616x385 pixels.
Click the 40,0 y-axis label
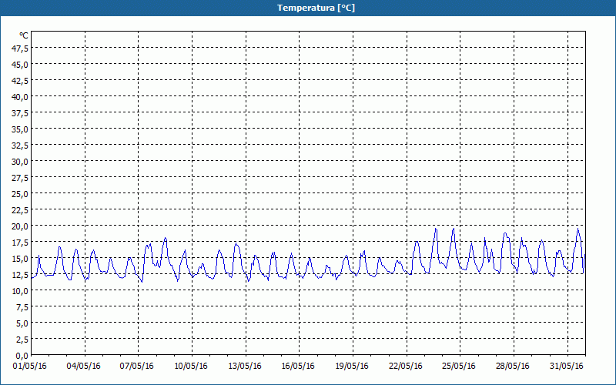pos(21,97)
